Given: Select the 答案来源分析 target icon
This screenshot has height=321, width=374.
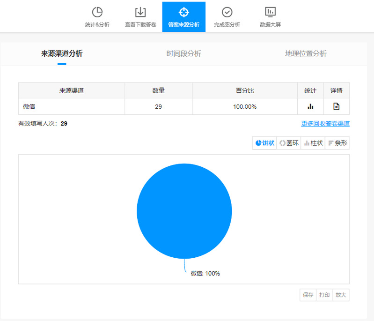Looking at the screenshot, I should [184, 12].
